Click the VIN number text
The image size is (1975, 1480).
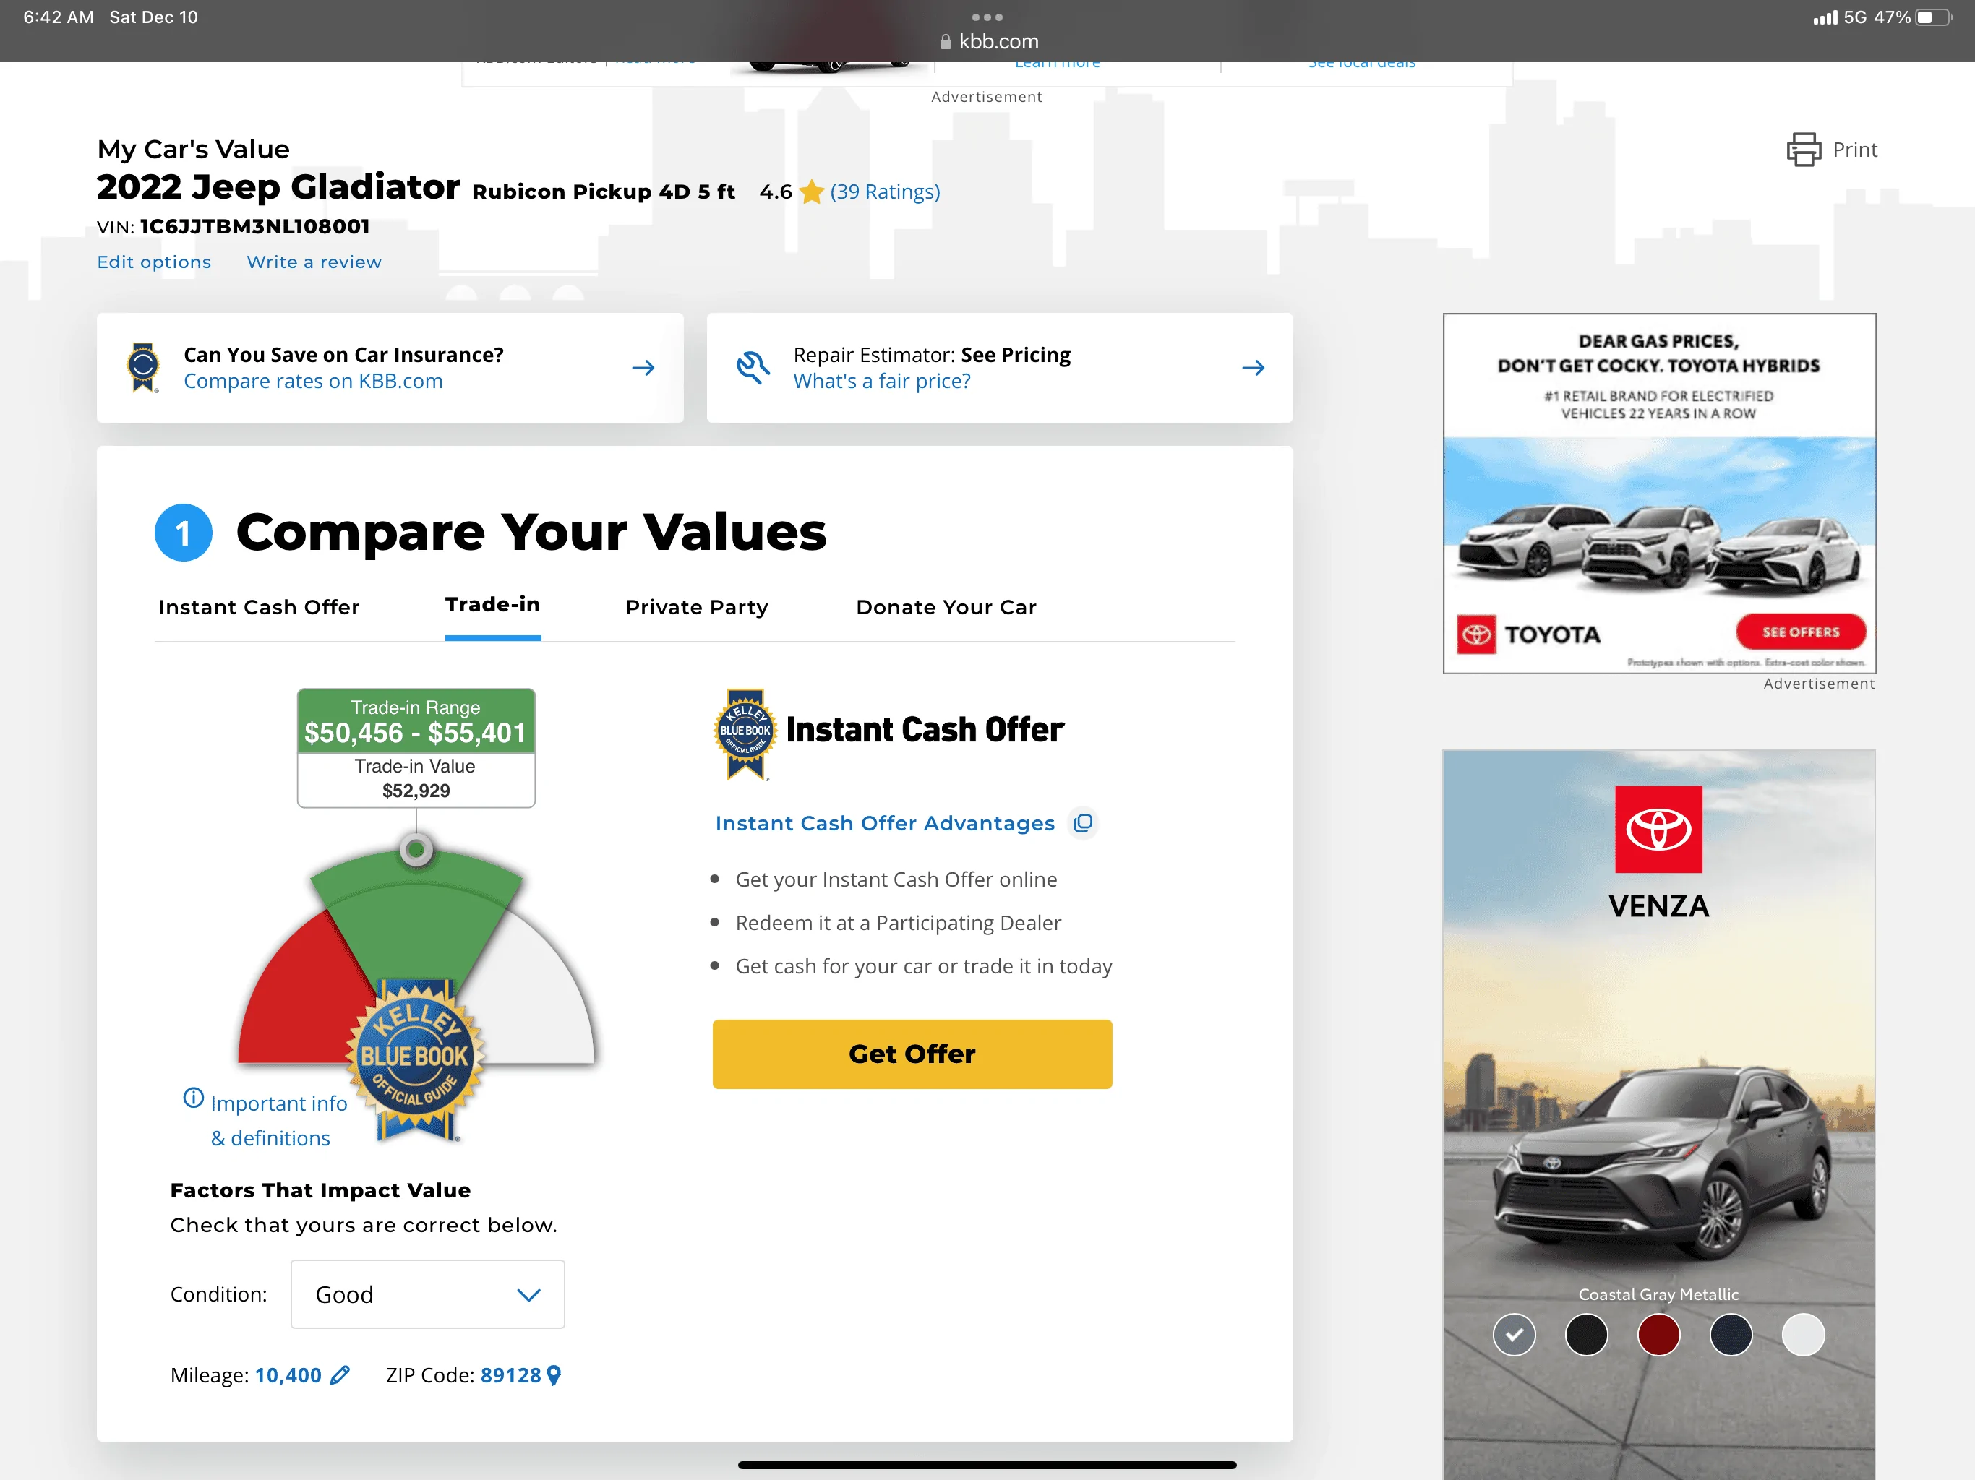click(x=254, y=227)
